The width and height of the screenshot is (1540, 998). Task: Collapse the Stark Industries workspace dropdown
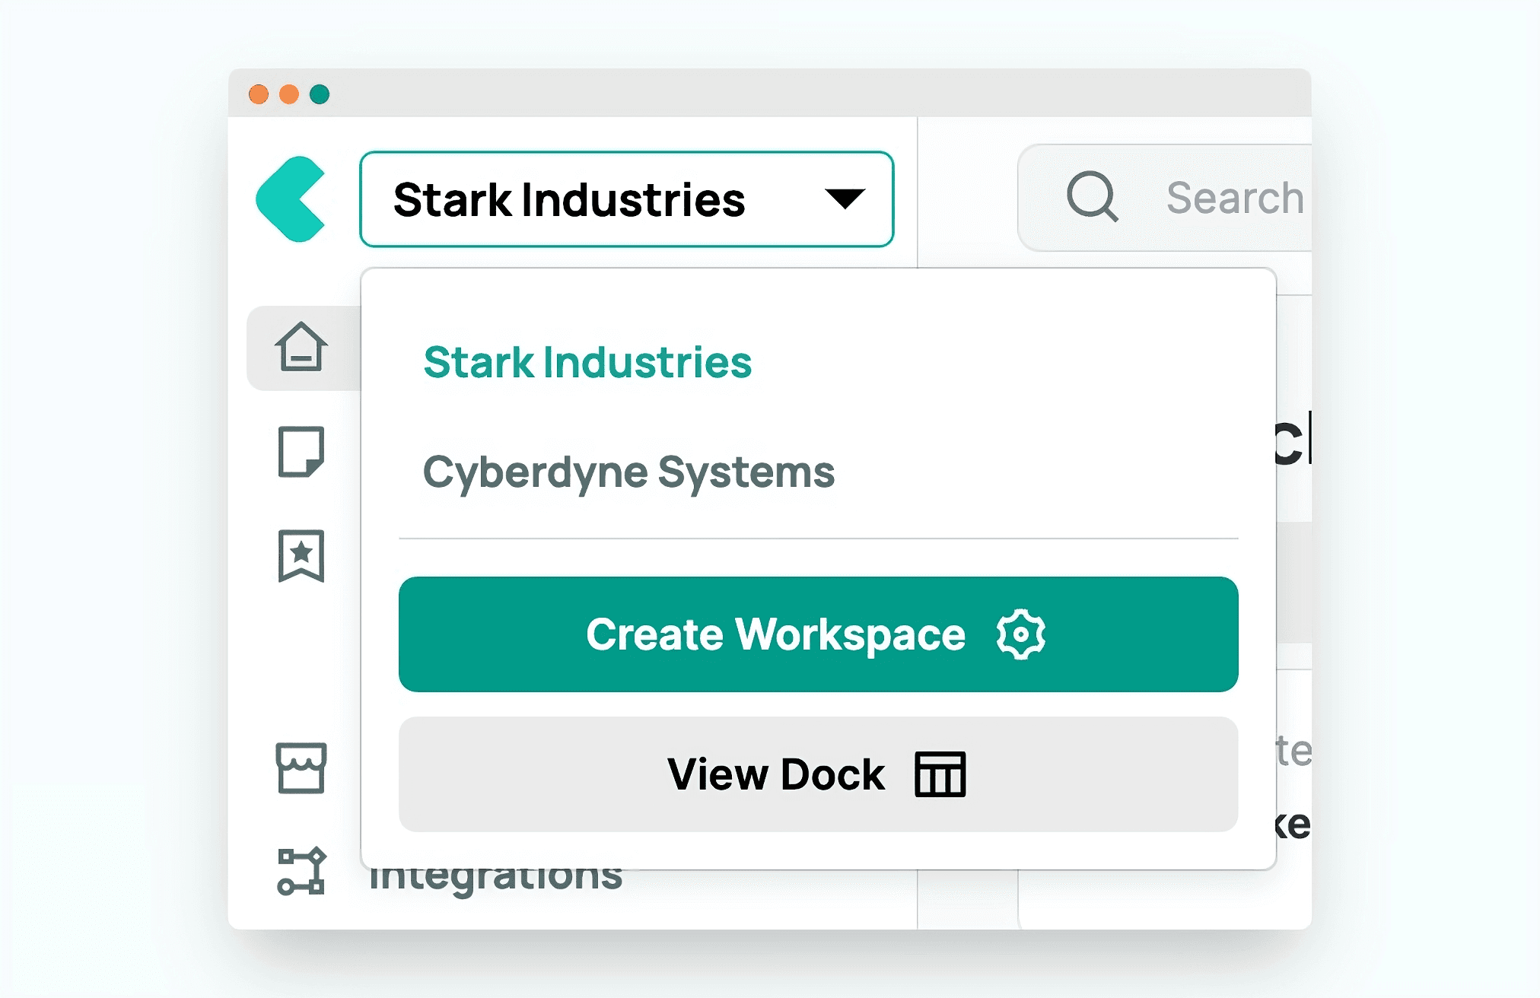[x=569, y=199]
